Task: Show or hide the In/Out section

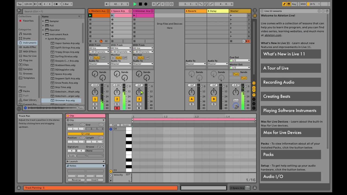Action: tap(254, 83)
